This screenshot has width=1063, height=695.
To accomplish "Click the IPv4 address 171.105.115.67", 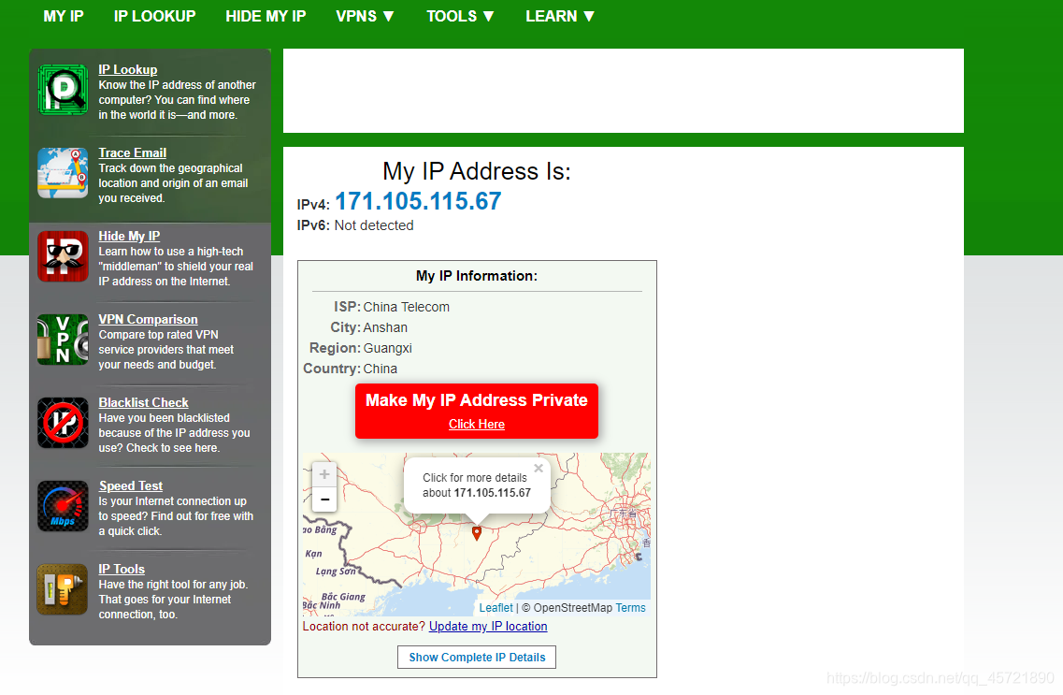I will pyautogui.click(x=418, y=201).
